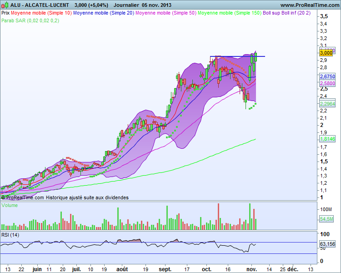This screenshot has width=341, height=273.
Task: Click the Prix legend label
Action: pyautogui.click(x=5, y=13)
